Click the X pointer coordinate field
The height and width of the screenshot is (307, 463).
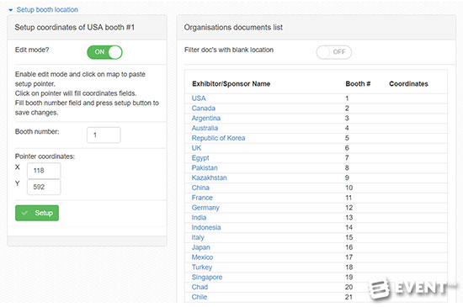[x=44, y=171]
